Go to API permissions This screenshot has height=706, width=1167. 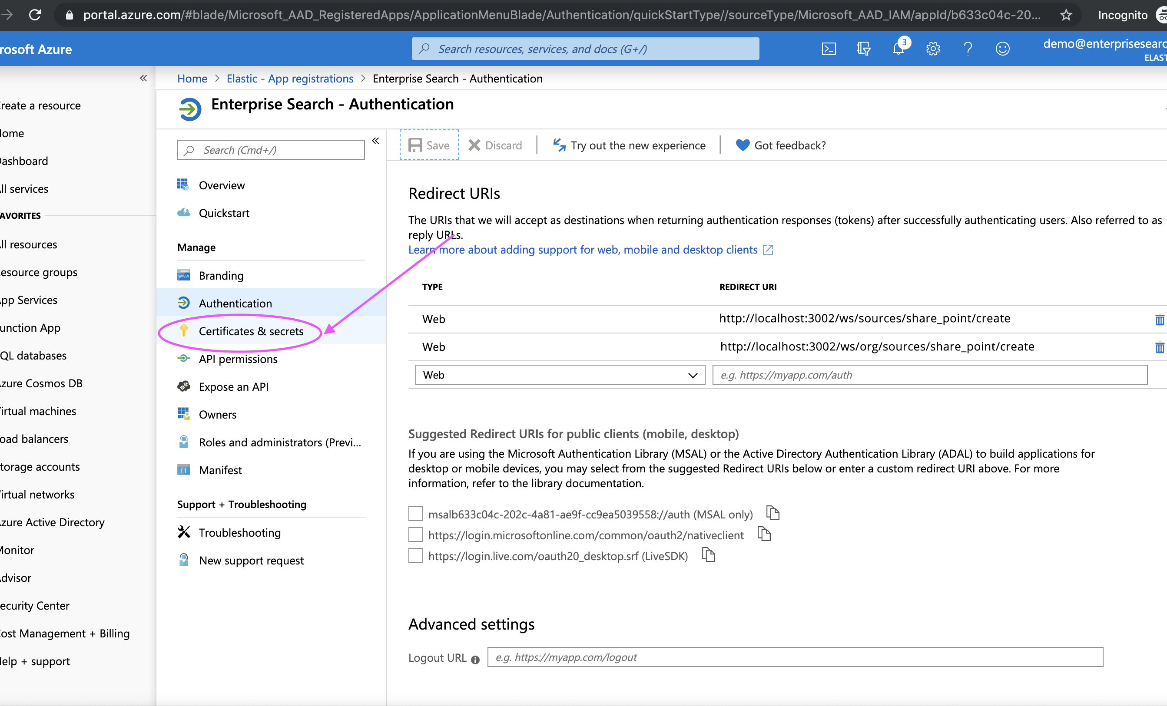238,359
